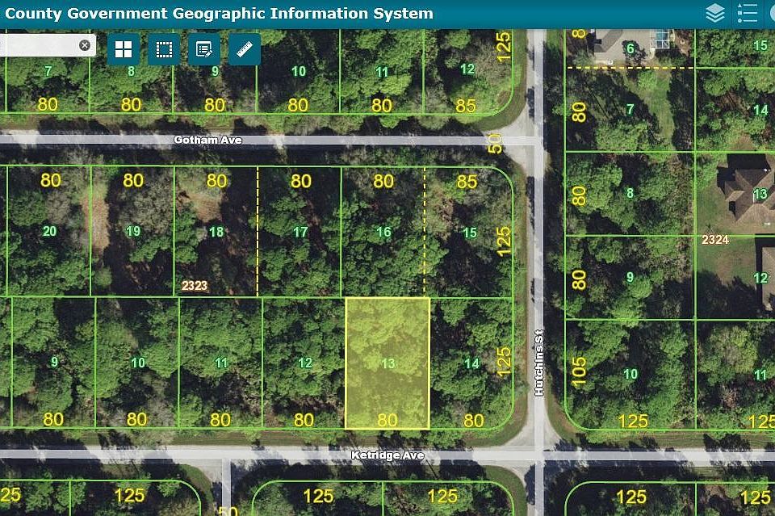Viewport: 775px width, 516px height.
Task: Open the edit notes form tool
Action: (204, 49)
